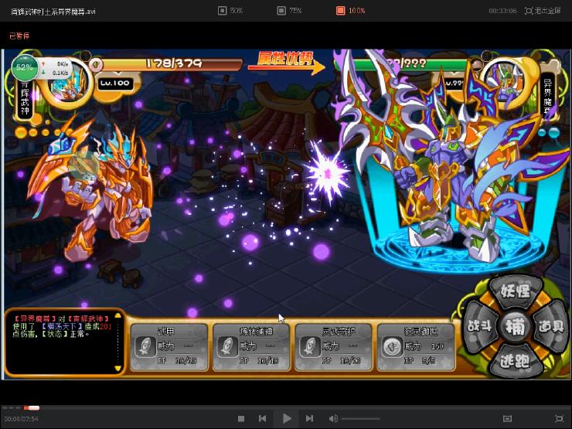572x429 pixels.
Task: Click the 已暂停 paused status label
Action: coord(19,36)
